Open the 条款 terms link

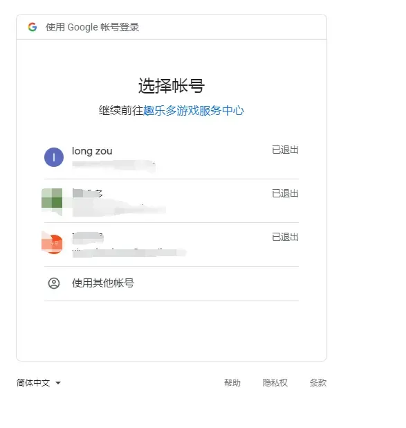318,383
